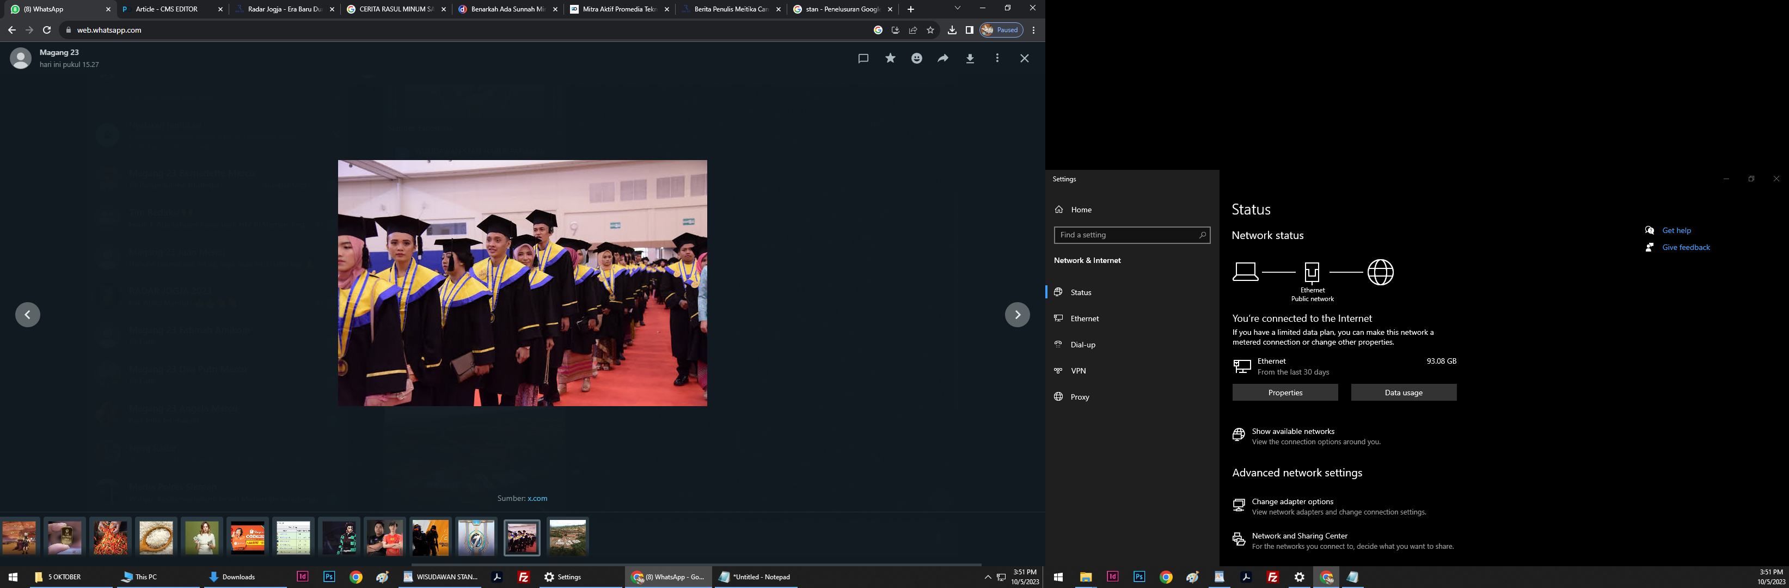
Task: Open Chrome downloads toolbar icon
Action: point(952,30)
